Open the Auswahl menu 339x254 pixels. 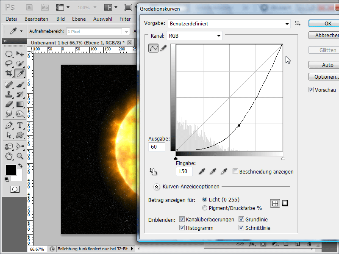click(x=103, y=19)
